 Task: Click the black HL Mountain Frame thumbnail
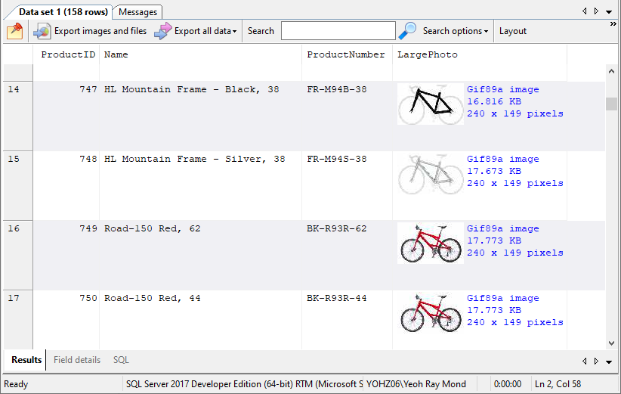coord(430,104)
